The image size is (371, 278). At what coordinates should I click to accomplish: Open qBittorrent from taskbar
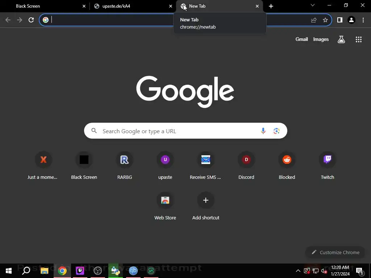click(x=133, y=271)
